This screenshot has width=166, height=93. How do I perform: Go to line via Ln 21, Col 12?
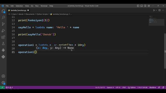tap(100, 87)
